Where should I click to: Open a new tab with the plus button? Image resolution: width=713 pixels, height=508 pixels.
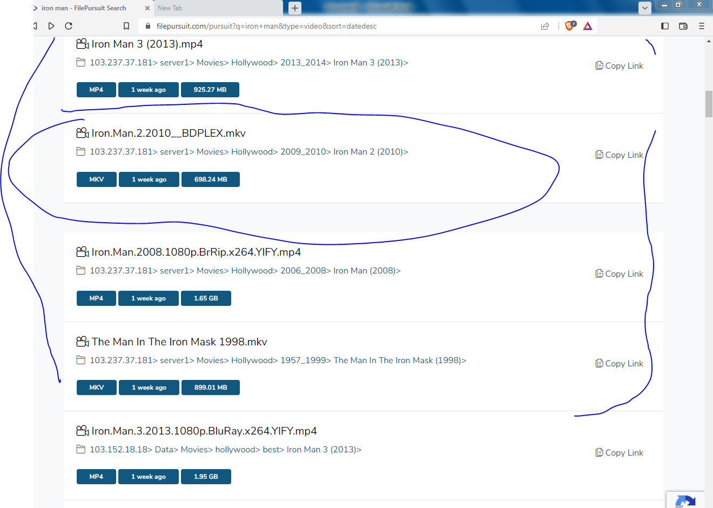click(295, 8)
